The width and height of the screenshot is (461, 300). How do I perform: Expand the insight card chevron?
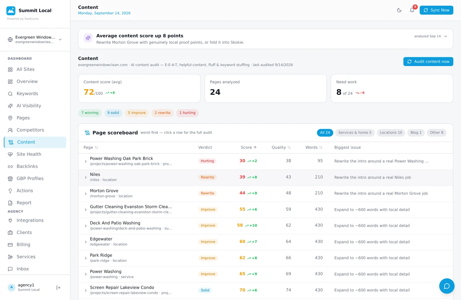click(446, 36)
